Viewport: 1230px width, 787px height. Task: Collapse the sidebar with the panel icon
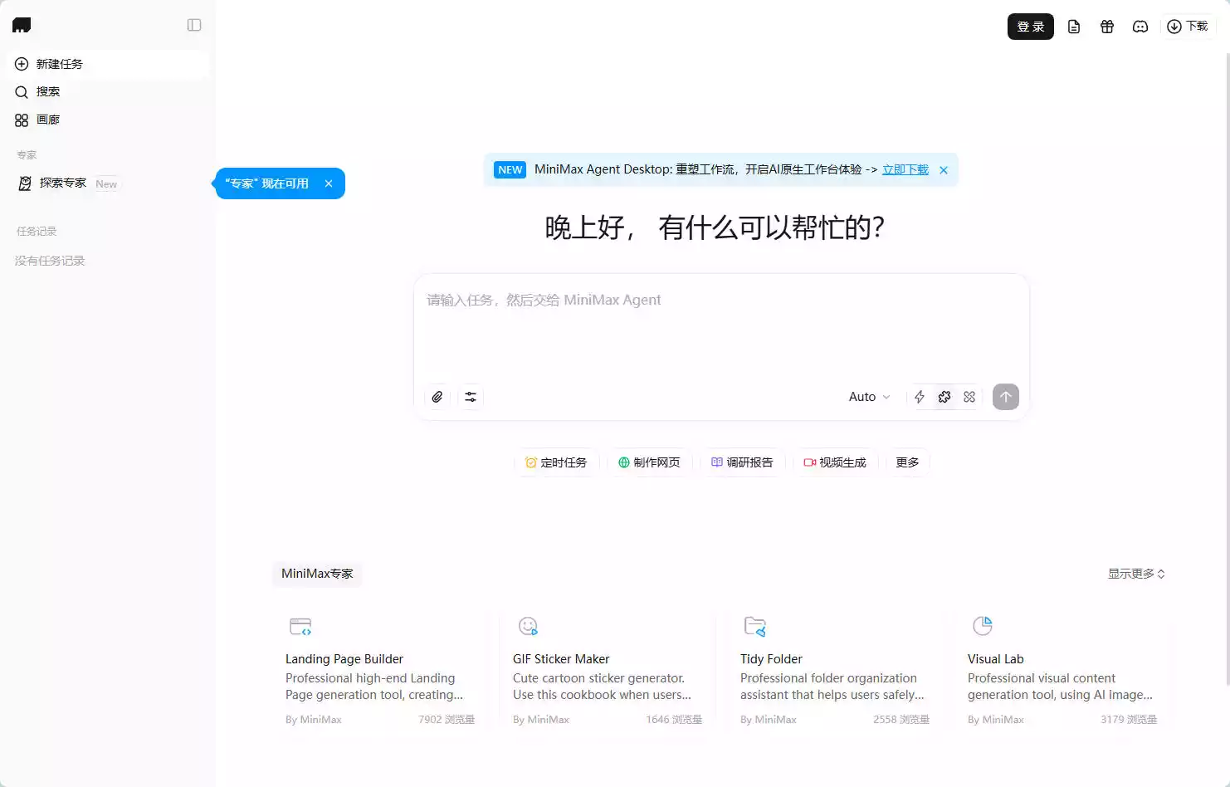pos(194,25)
